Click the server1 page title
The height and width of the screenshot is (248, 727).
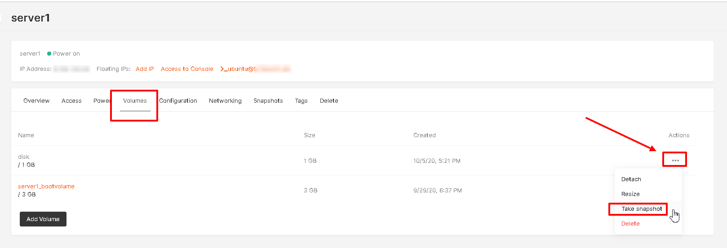point(31,18)
